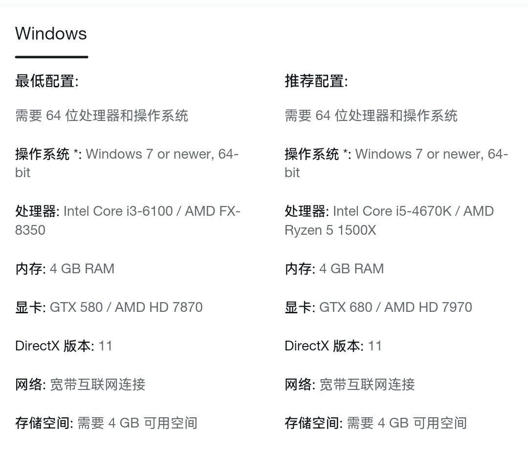
Task: Click the 操作系统 line under 最低配置
Action: click(x=127, y=155)
